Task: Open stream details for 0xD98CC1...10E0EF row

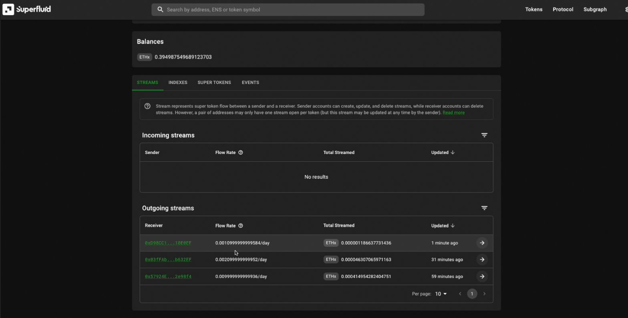Action: (x=482, y=243)
